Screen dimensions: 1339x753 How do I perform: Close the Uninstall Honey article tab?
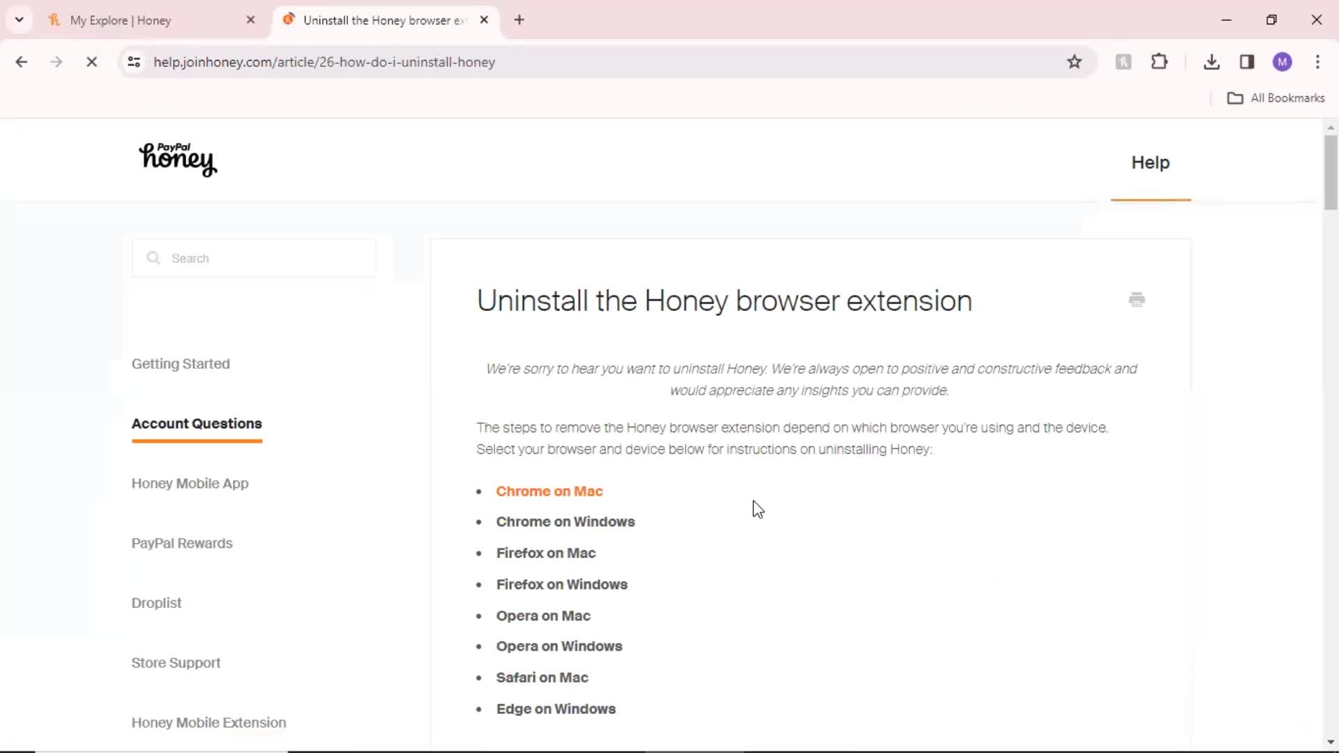[x=484, y=20]
